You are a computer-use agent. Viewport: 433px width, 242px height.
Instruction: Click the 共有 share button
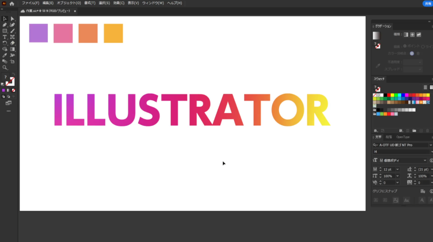point(428,3)
